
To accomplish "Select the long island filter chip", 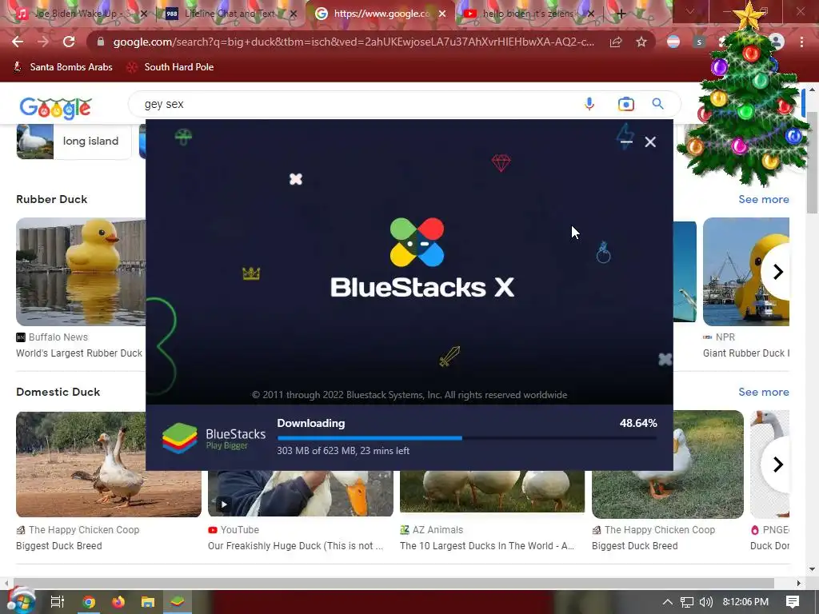I will tap(74, 141).
